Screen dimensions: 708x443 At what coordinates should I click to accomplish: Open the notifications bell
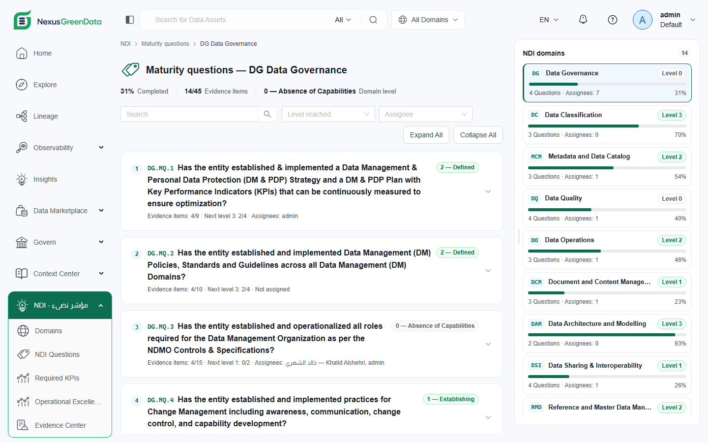583,20
